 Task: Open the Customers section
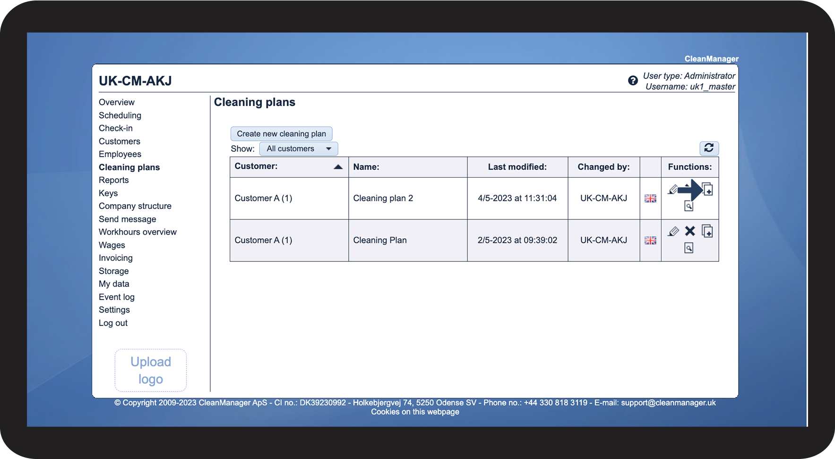[x=120, y=141]
